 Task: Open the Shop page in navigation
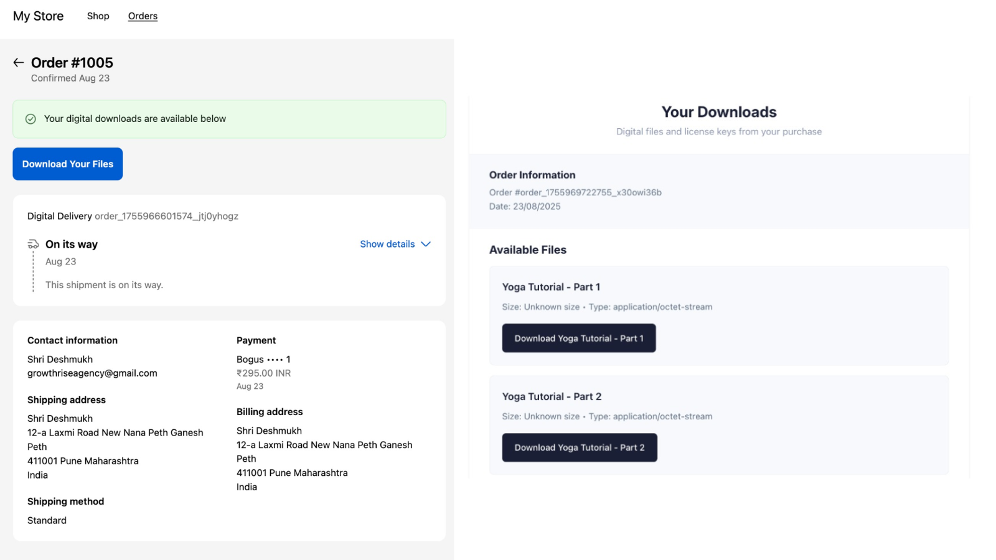pyautogui.click(x=98, y=16)
